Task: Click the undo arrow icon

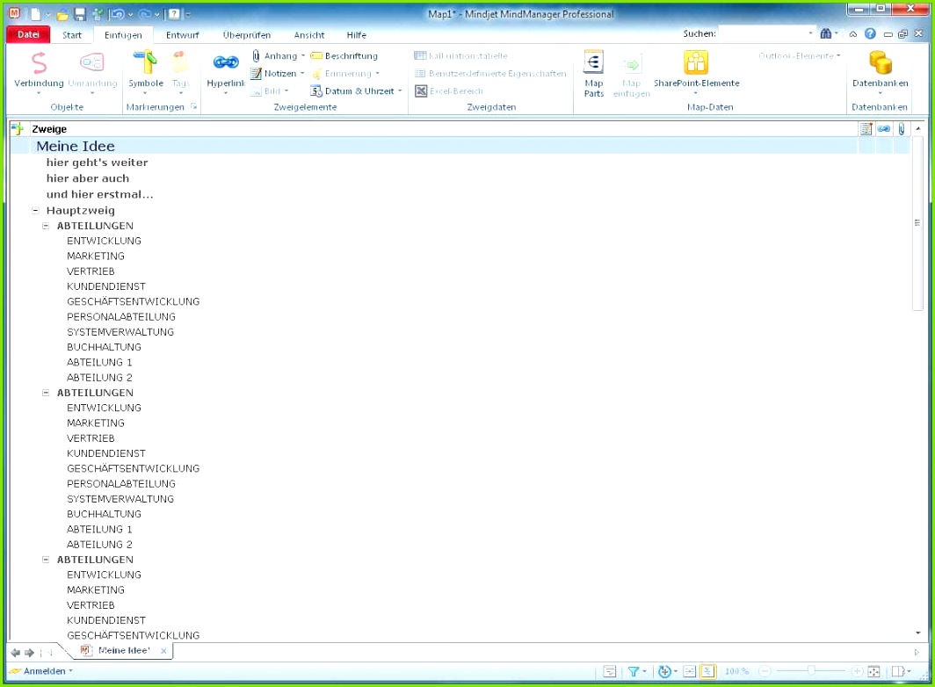Action: tap(118, 14)
